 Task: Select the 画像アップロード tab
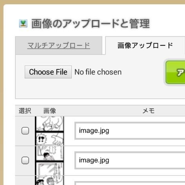click(145, 45)
